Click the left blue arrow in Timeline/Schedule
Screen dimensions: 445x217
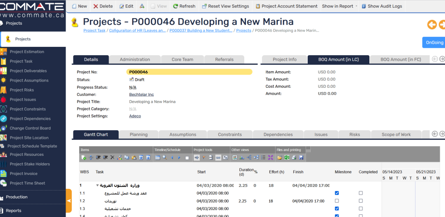172,158
